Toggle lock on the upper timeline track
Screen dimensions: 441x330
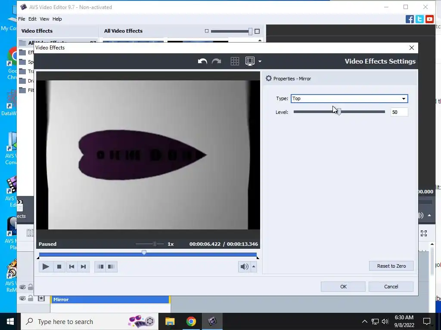tap(31, 287)
